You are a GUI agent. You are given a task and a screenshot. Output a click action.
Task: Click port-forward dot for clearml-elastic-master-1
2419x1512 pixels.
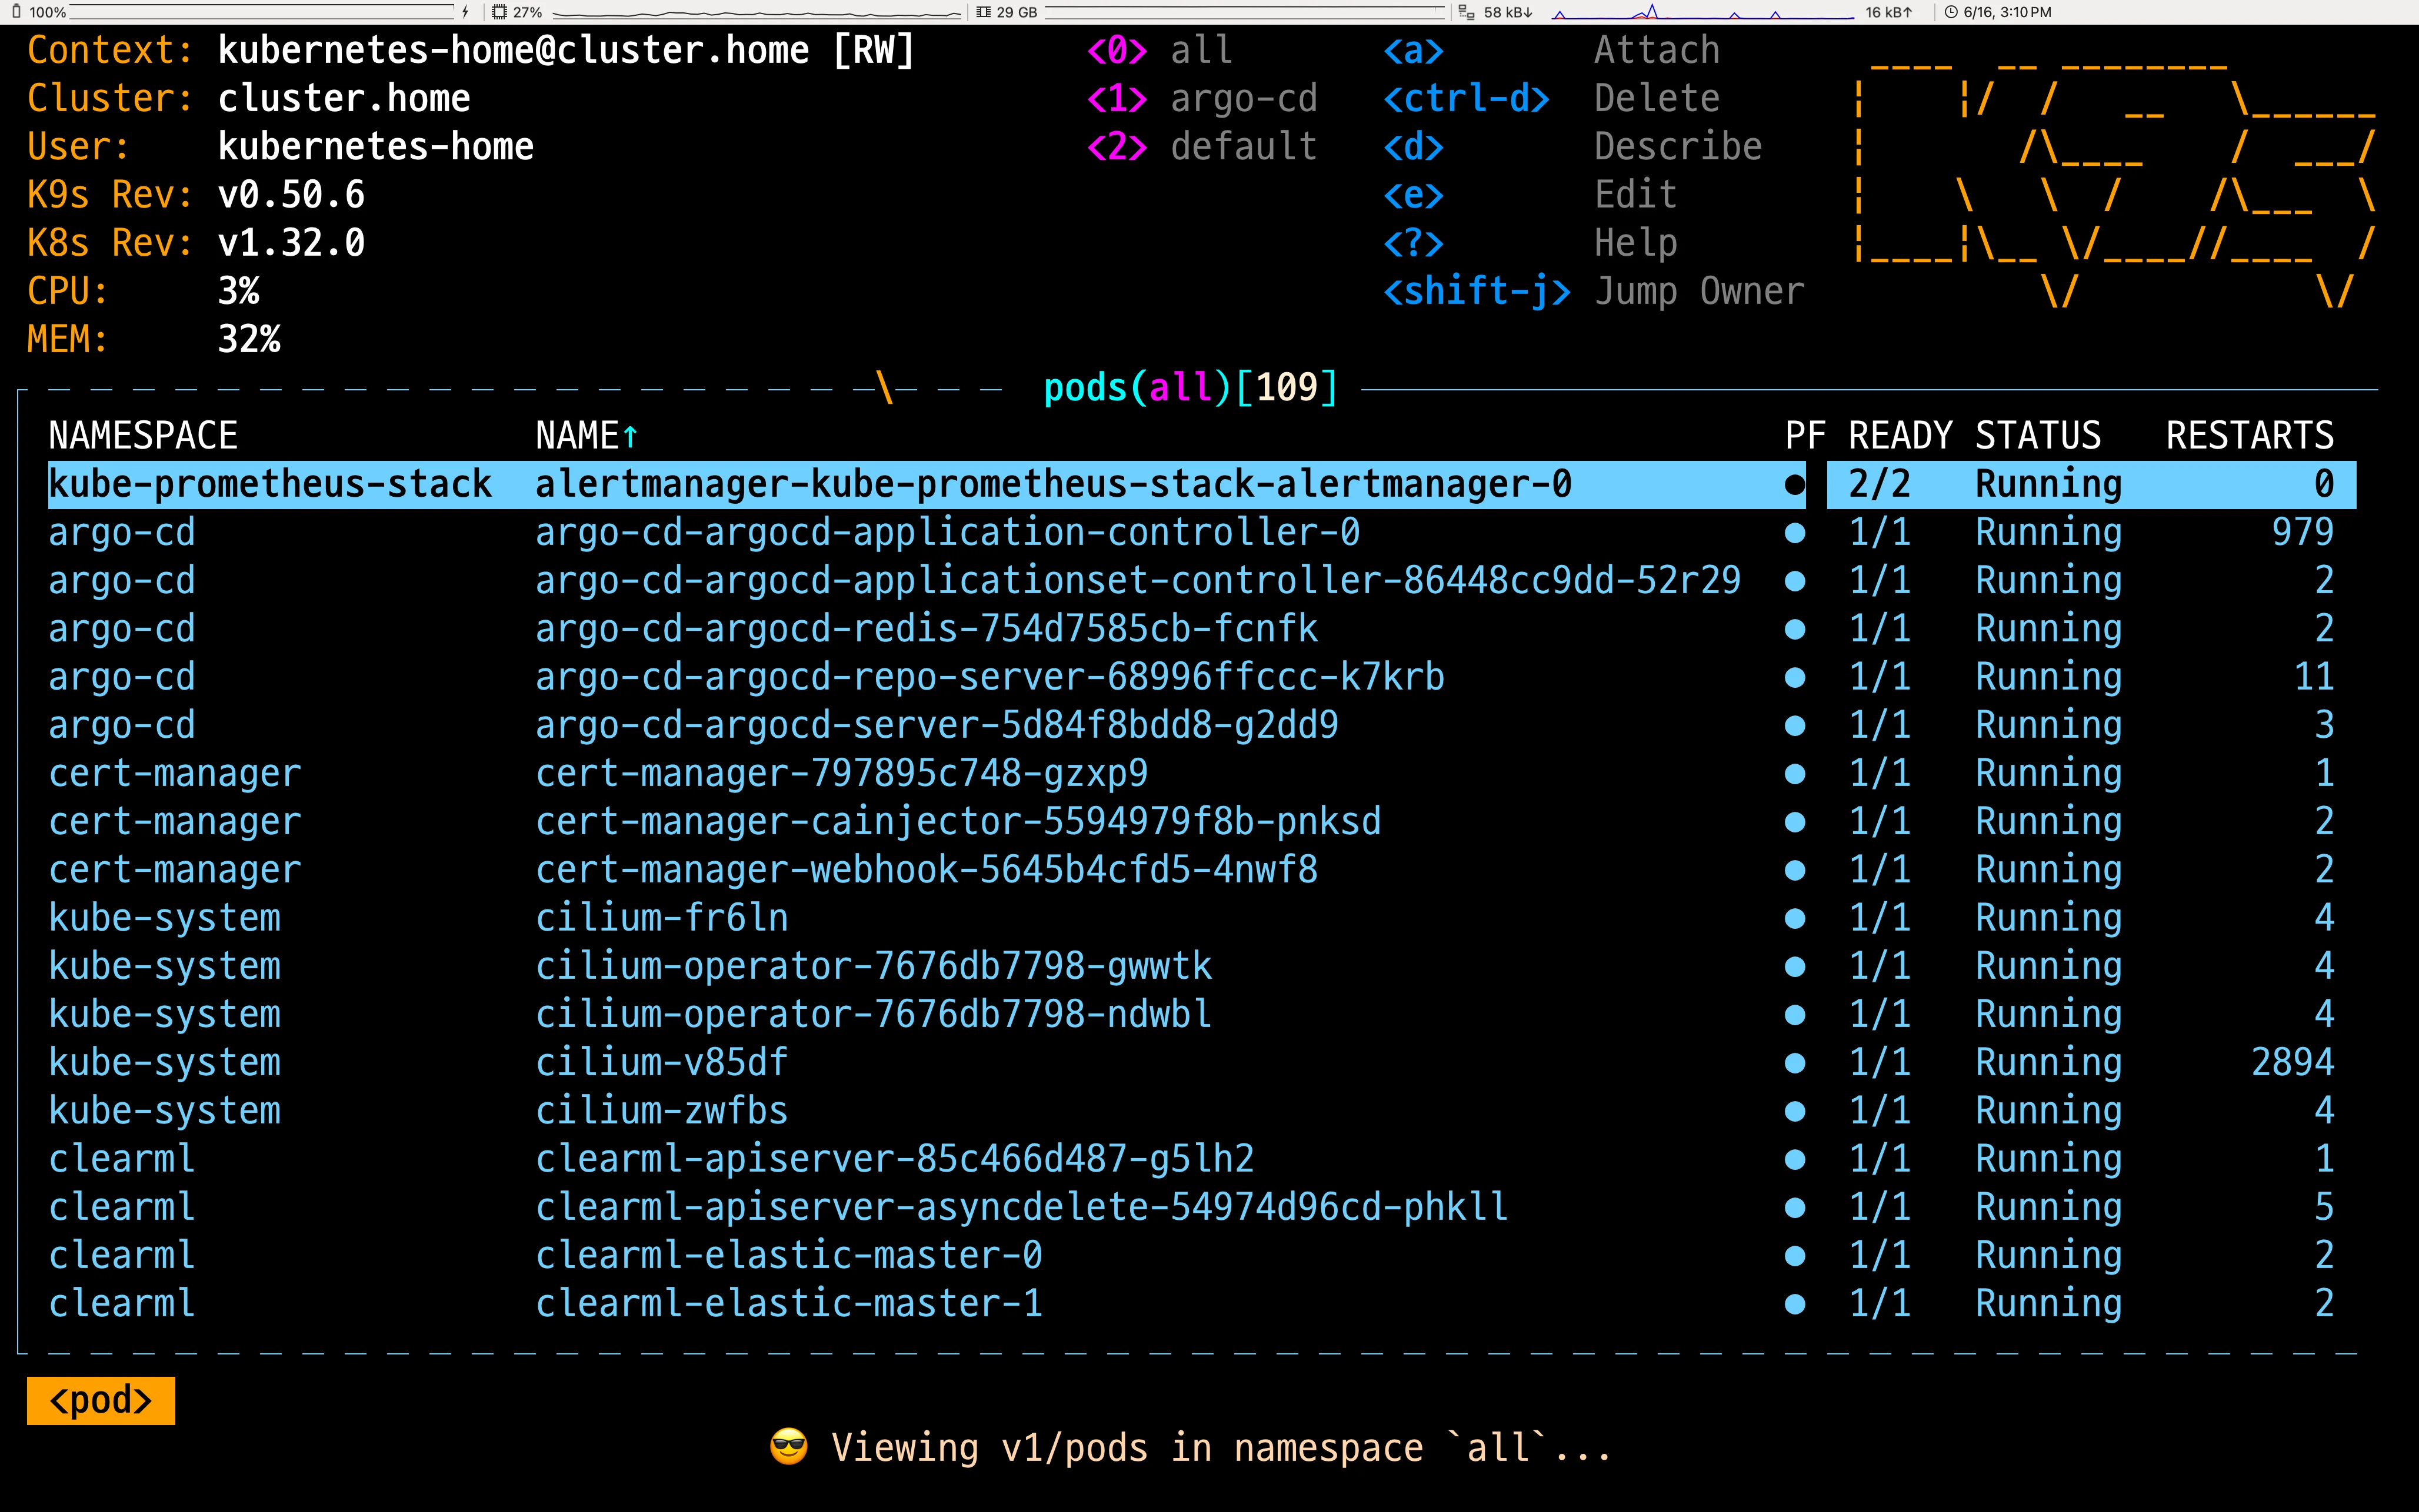[1795, 1303]
